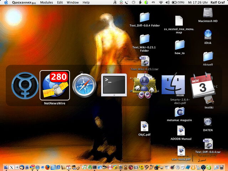Open the Trash in the Dock
The width and height of the screenshot is (228, 171).
(222, 167)
